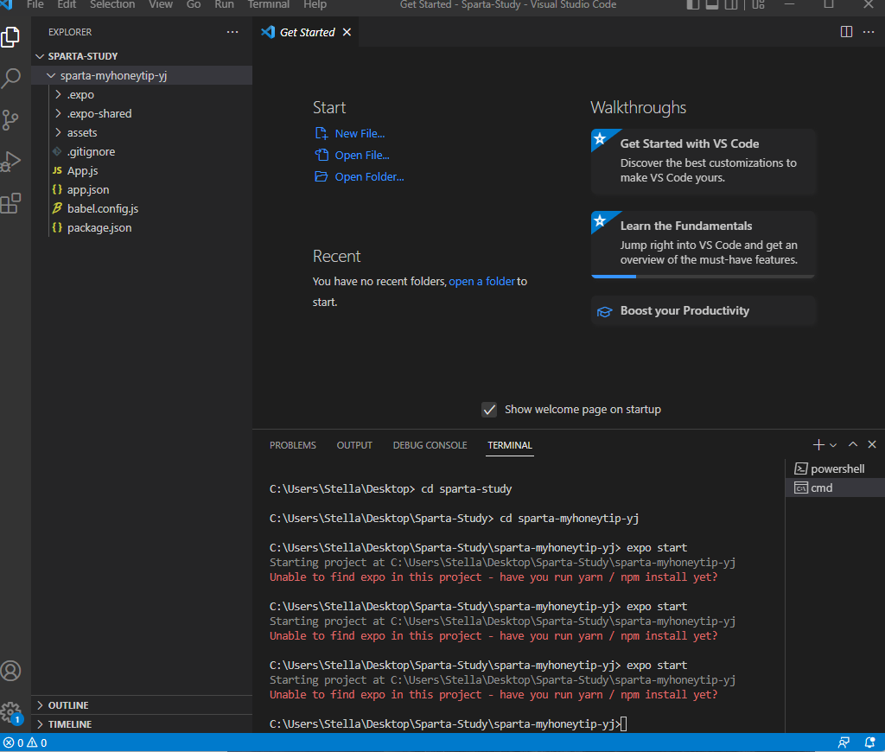Image resolution: width=885 pixels, height=752 pixels.
Task: Open the Run and Debug view icon
Action: point(10,162)
